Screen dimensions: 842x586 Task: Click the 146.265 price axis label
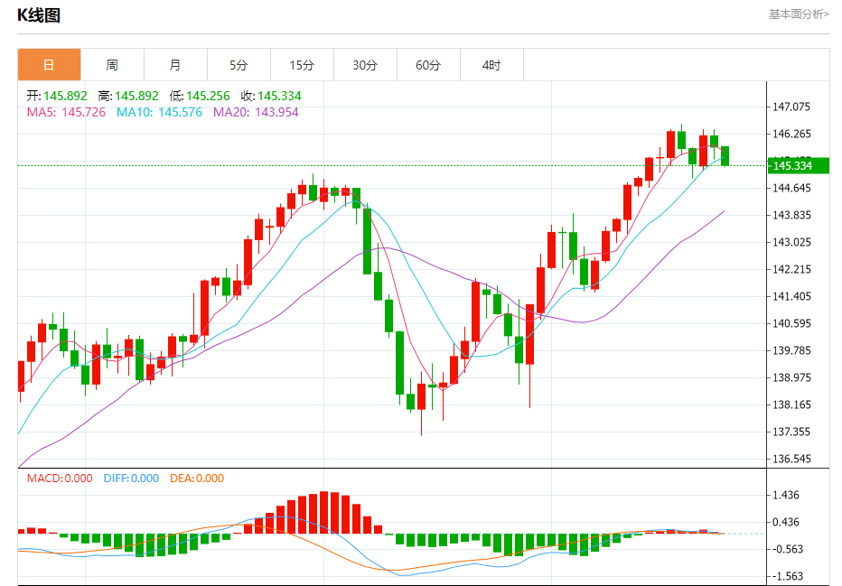click(x=791, y=134)
